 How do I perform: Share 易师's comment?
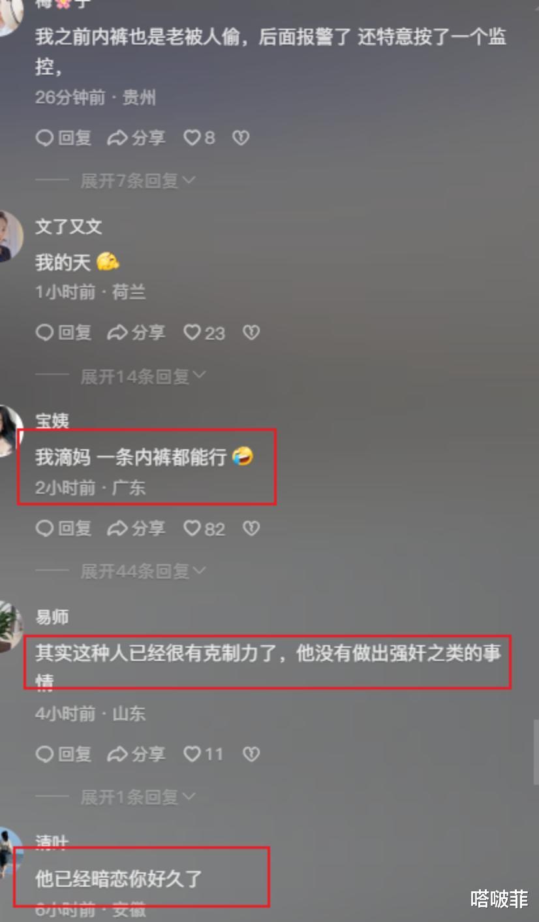click(136, 754)
